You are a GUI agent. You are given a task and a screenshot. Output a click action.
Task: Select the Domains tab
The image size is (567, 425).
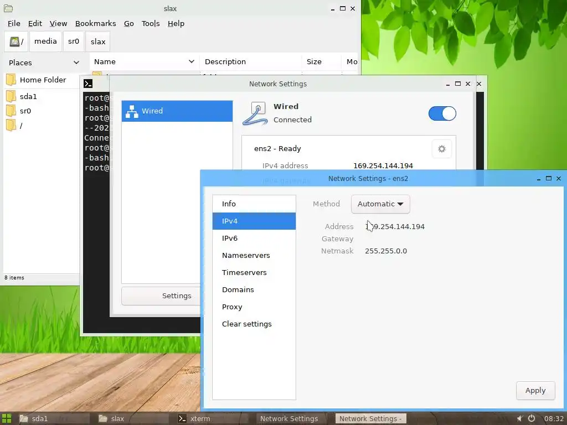(254, 290)
